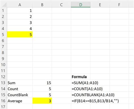Select column B header

(x=42, y=5)
